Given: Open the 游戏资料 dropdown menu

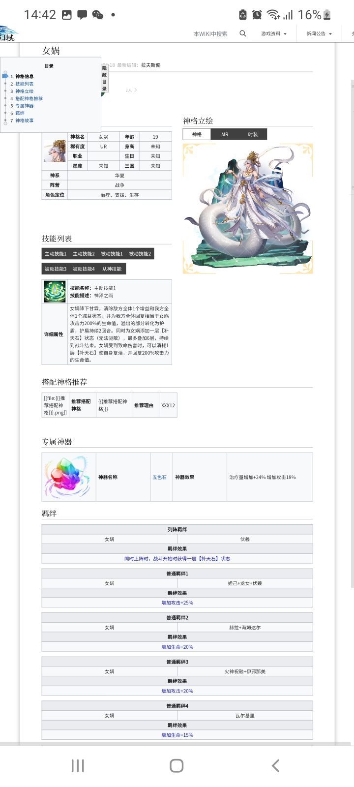Looking at the screenshot, I should click(x=274, y=33).
